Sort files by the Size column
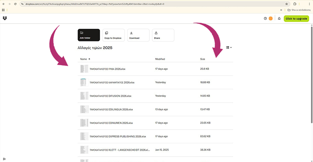 [x=202, y=59]
